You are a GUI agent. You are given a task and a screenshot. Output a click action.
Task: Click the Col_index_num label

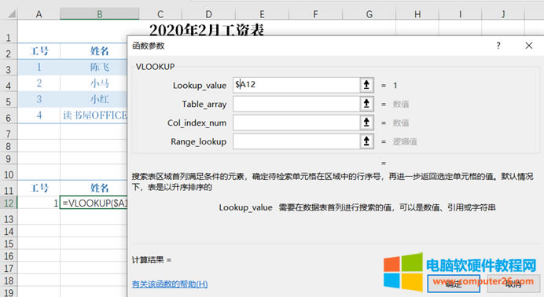(197, 123)
